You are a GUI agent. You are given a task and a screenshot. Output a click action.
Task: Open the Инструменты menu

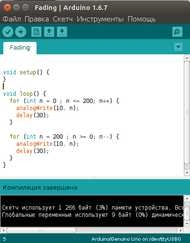100,19
